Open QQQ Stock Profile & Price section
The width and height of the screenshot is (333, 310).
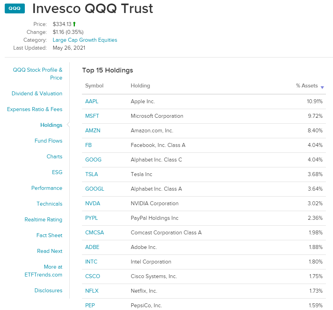(37, 74)
